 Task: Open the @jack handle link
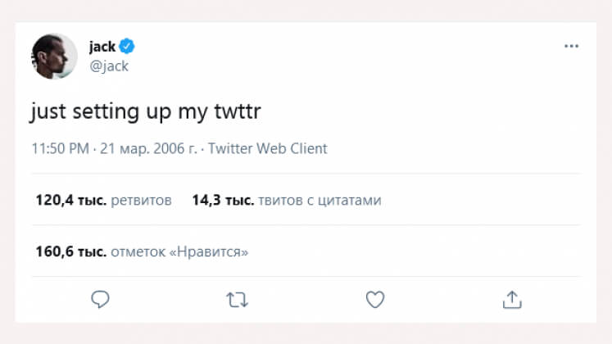pos(108,66)
